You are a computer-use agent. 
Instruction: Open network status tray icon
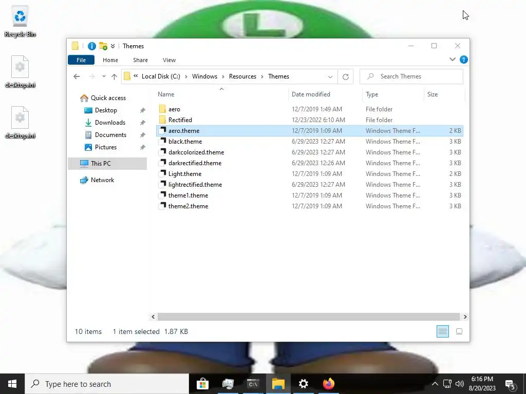(447, 384)
